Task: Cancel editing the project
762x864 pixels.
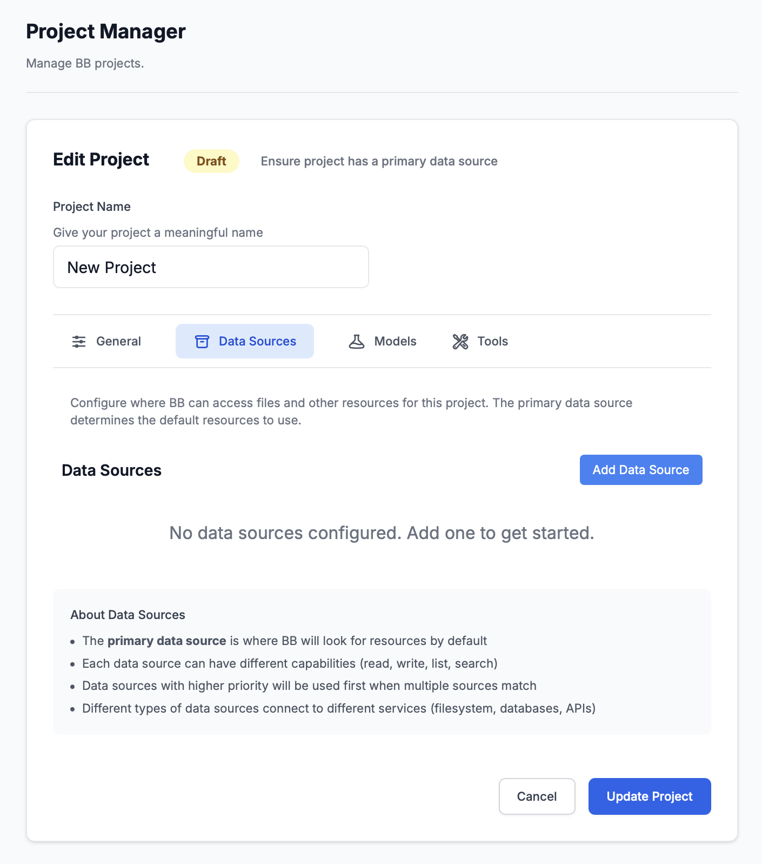Action: pyautogui.click(x=537, y=796)
